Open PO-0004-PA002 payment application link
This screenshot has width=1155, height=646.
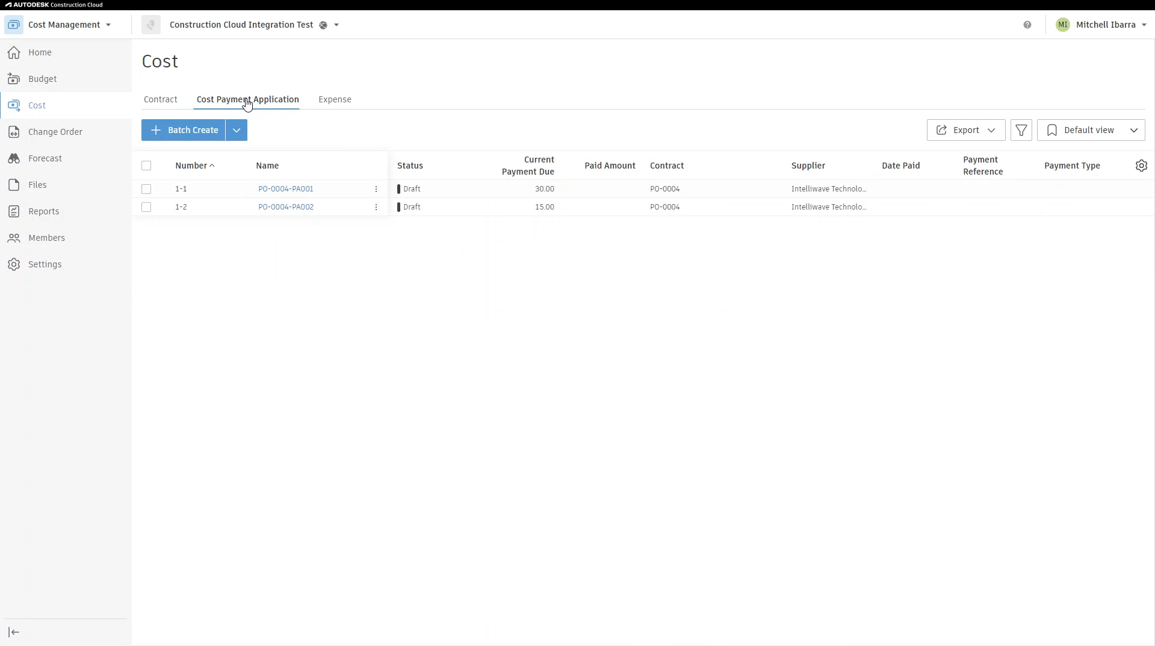click(x=286, y=207)
